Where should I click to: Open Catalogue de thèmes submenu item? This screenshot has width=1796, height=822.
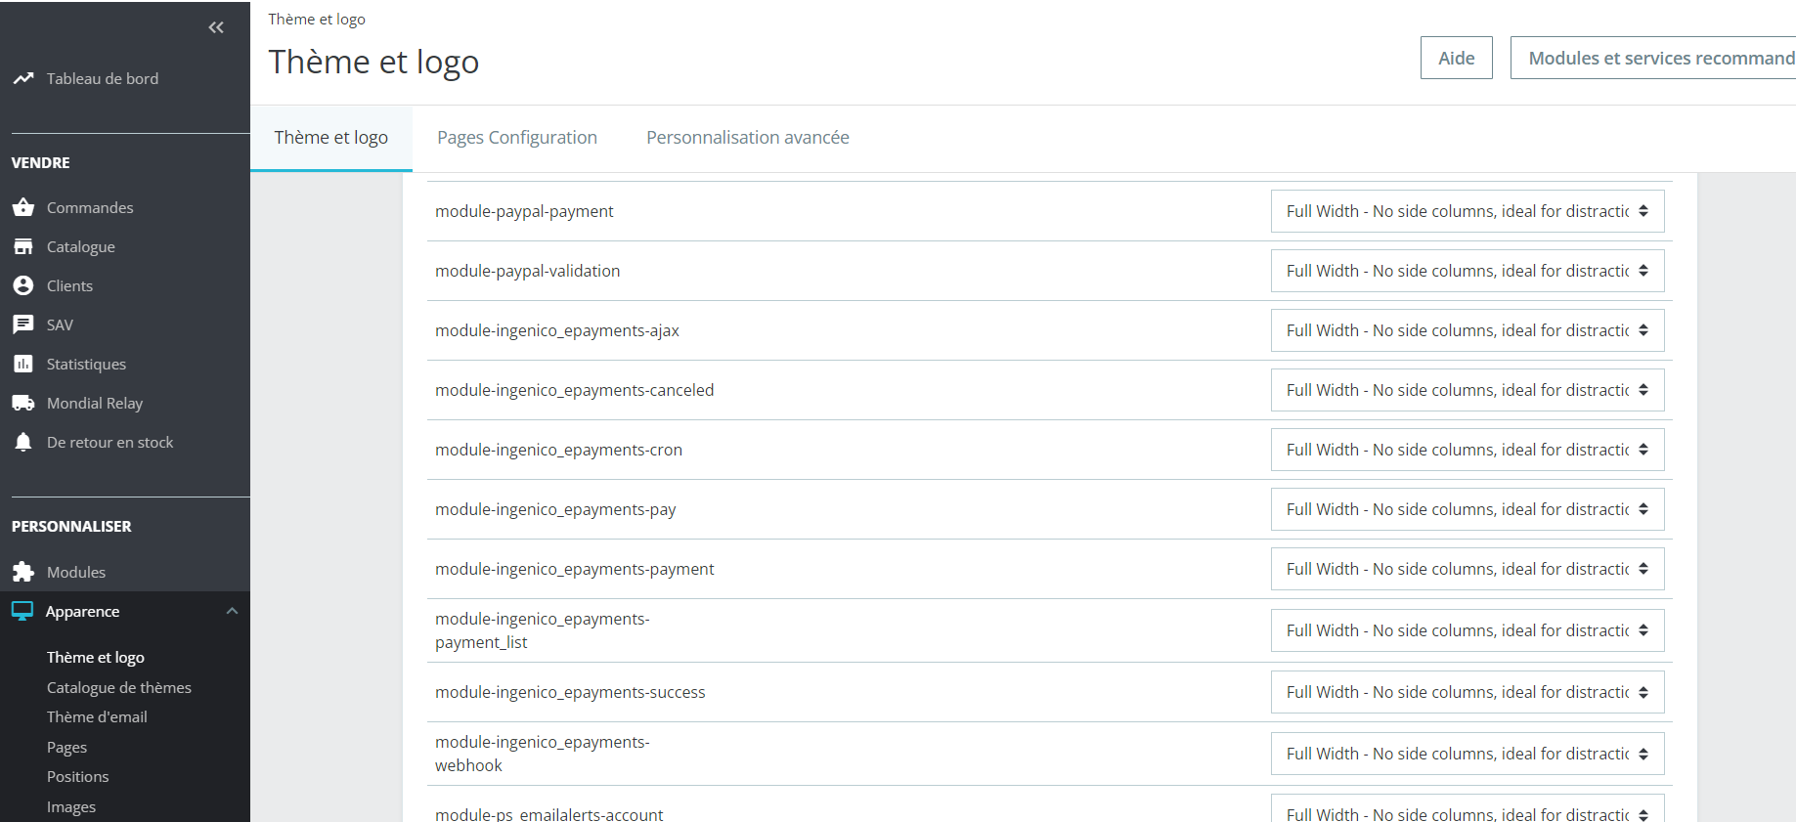point(119,687)
